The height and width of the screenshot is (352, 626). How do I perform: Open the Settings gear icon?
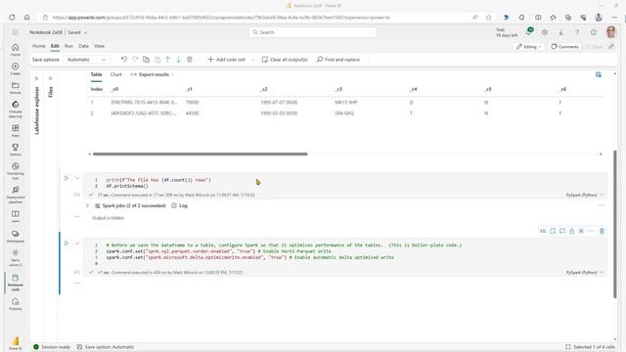tap(545, 32)
